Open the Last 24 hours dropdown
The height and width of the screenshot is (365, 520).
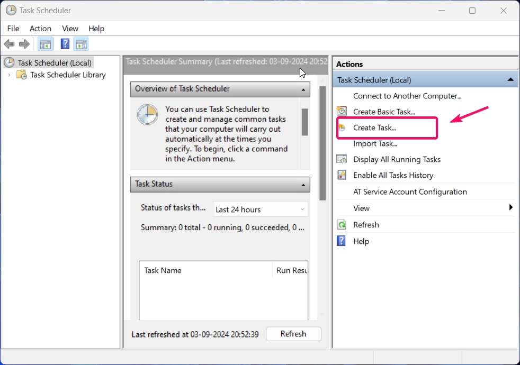coord(261,209)
